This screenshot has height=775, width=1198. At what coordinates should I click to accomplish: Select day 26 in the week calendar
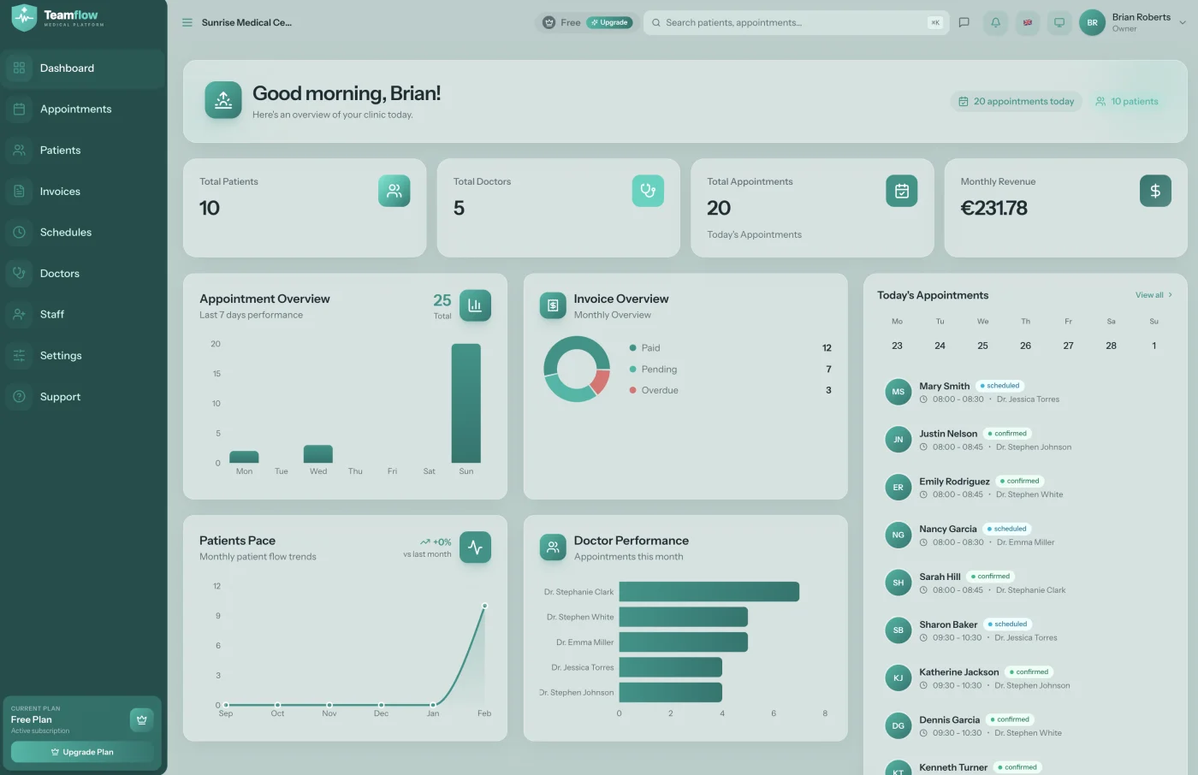1025,346
